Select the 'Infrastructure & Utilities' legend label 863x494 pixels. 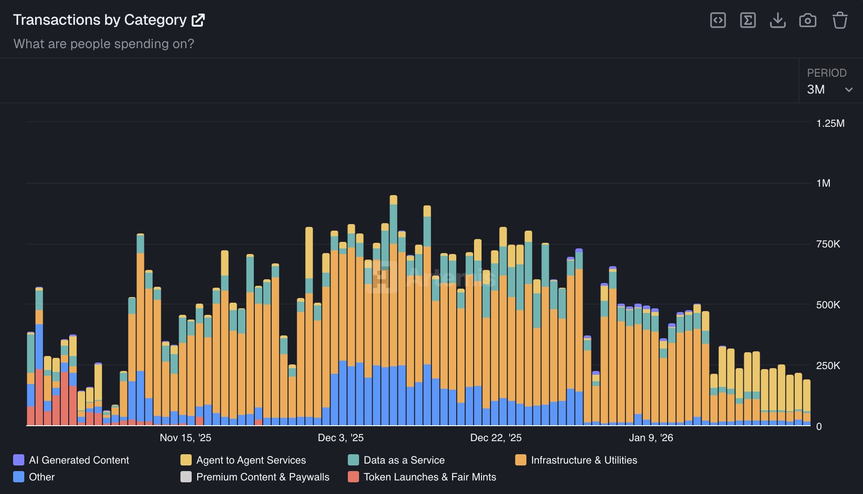coord(584,460)
